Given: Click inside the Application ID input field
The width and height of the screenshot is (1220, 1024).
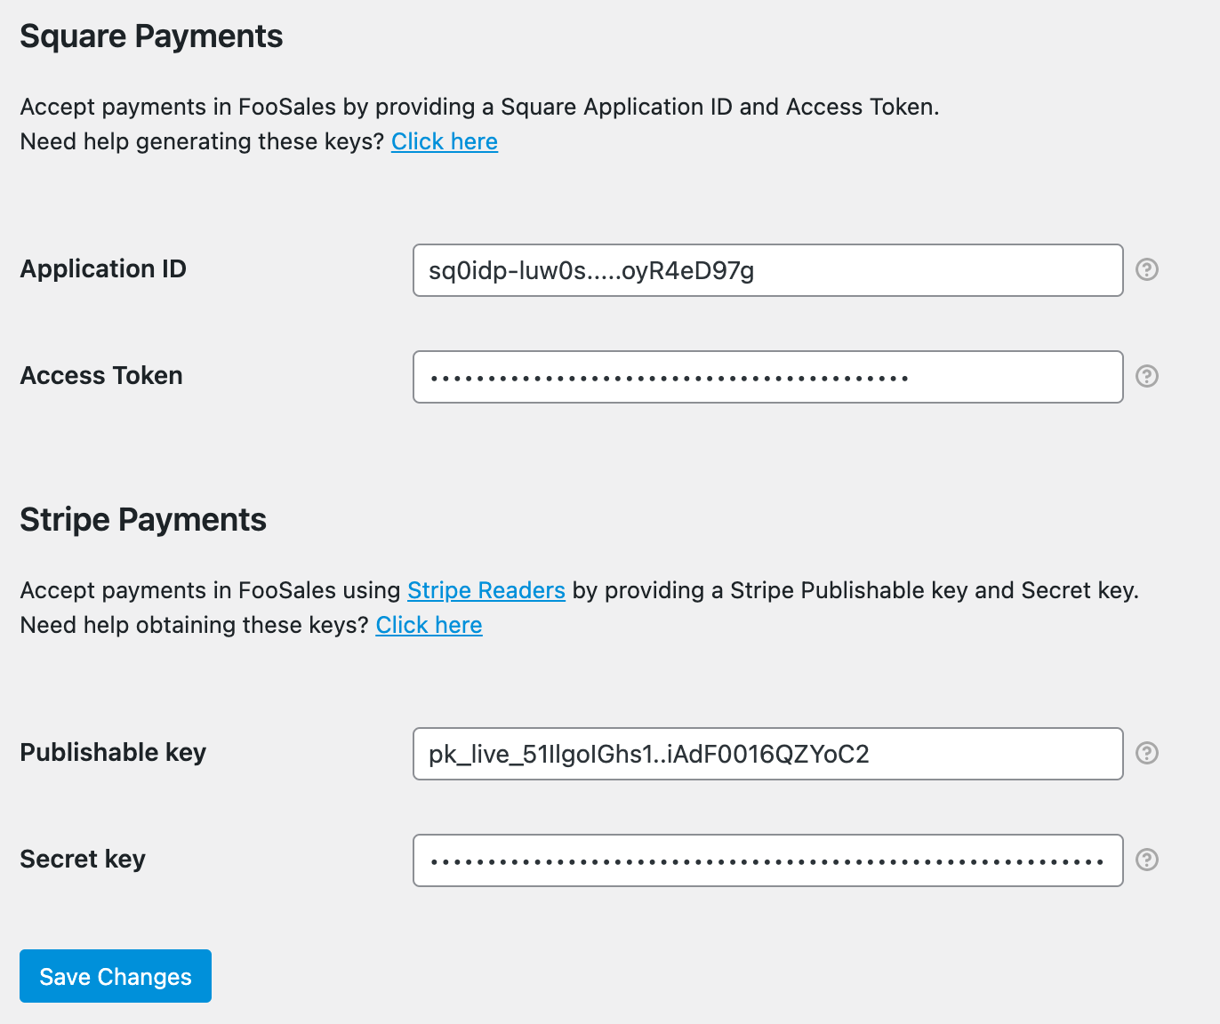Looking at the screenshot, I should [x=767, y=270].
